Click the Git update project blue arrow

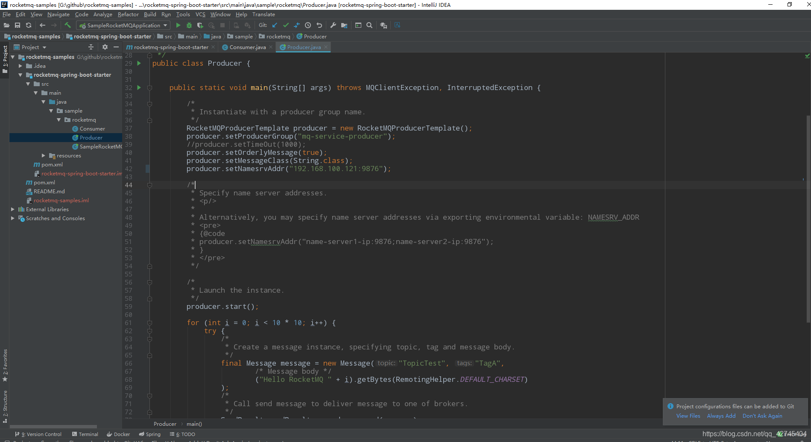(x=275, y=25)
